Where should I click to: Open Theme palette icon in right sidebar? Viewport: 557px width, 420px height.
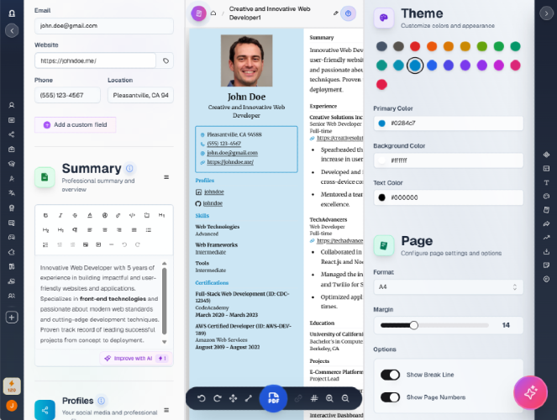(546, 196)
